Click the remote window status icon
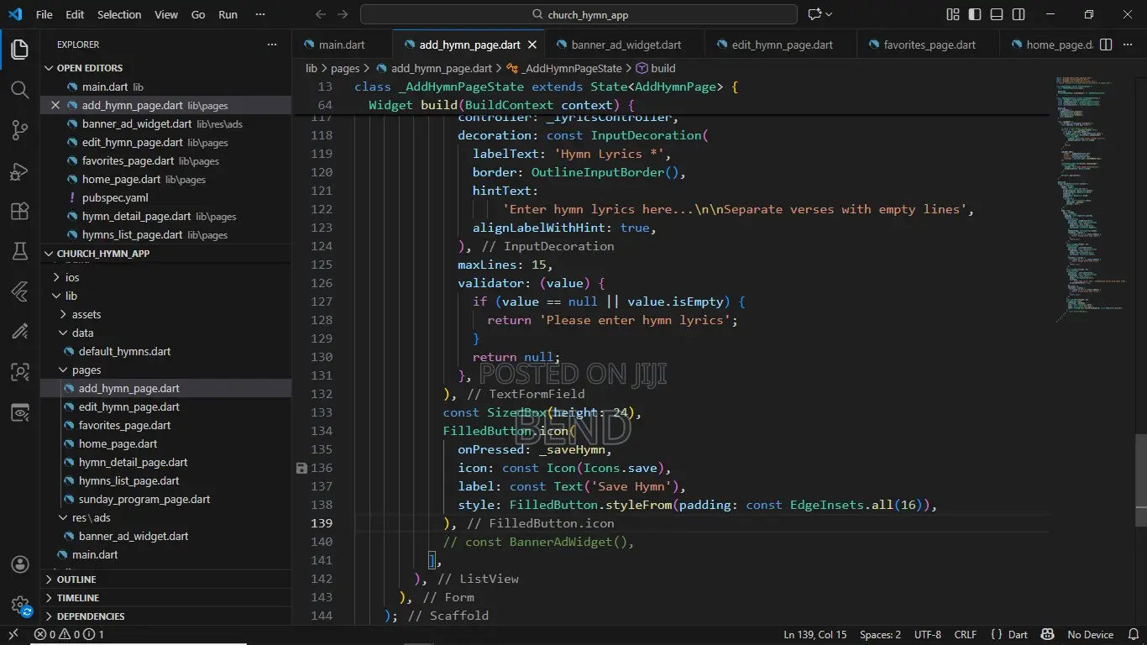Image resolution: width=1147 pixels, height=645 pixels. pos(14,635)
